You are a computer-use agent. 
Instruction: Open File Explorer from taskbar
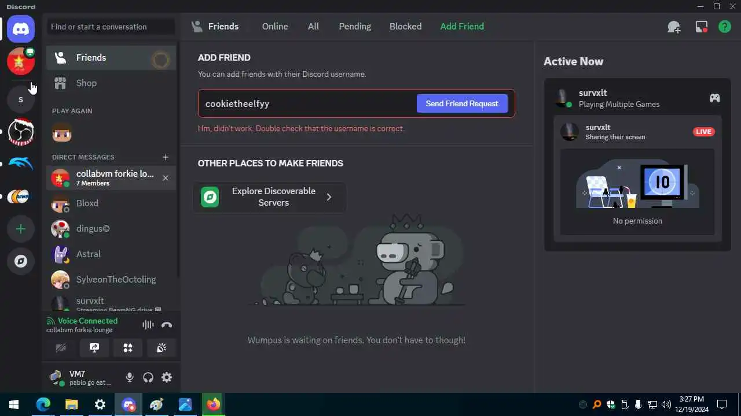tap(71, 404)
